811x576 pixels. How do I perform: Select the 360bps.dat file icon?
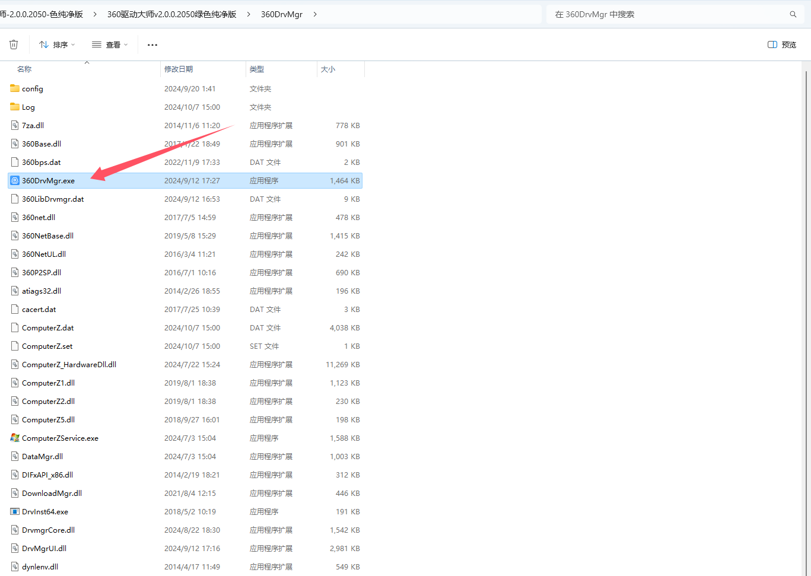tap(15, 162)
